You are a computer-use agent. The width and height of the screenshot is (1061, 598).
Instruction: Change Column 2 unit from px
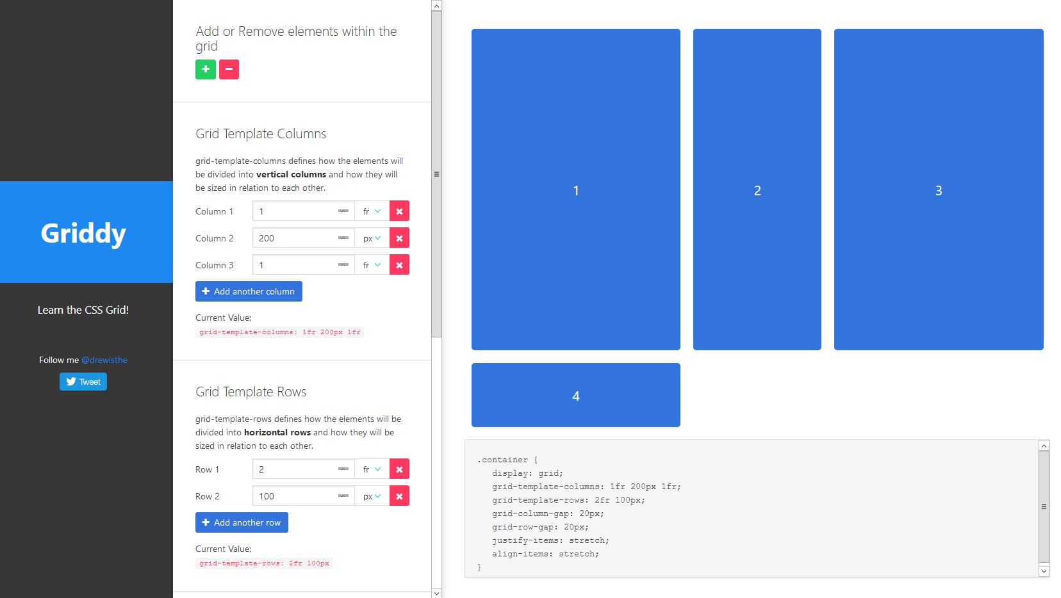click(372, 238)
